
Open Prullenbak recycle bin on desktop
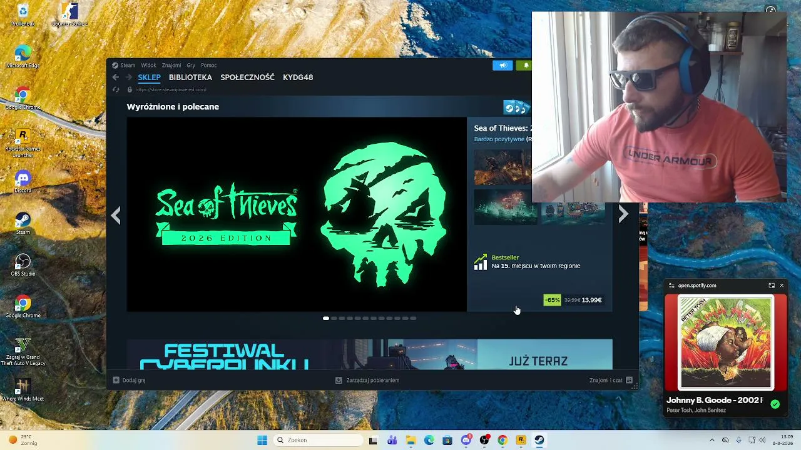point(23,14)
